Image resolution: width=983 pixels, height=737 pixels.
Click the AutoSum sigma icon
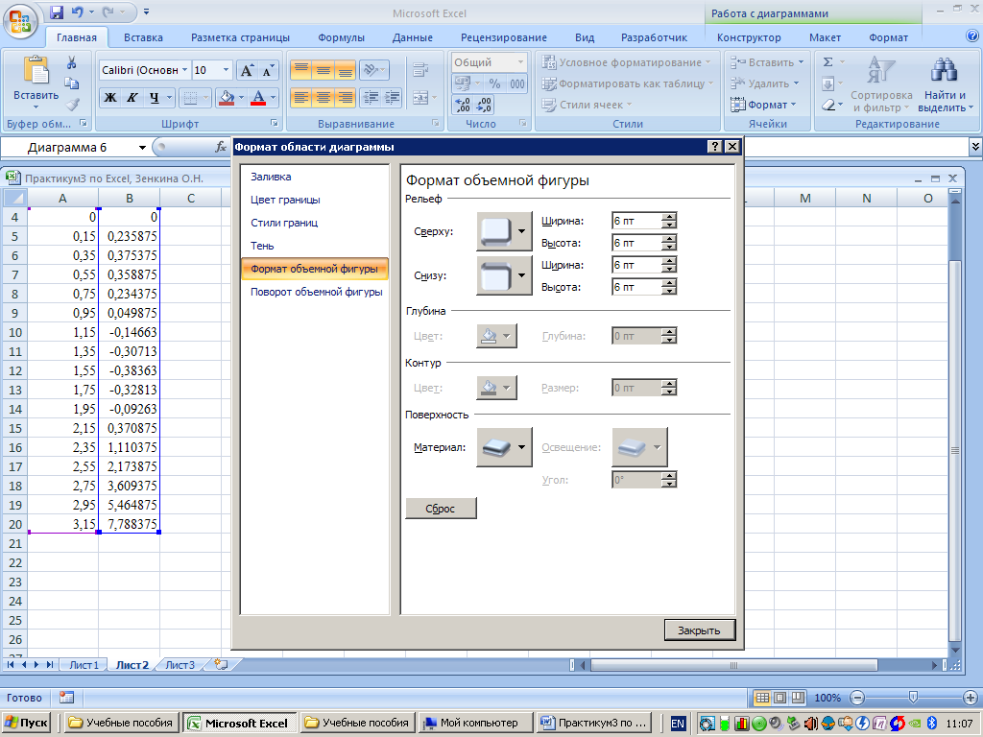pos(828,62)
